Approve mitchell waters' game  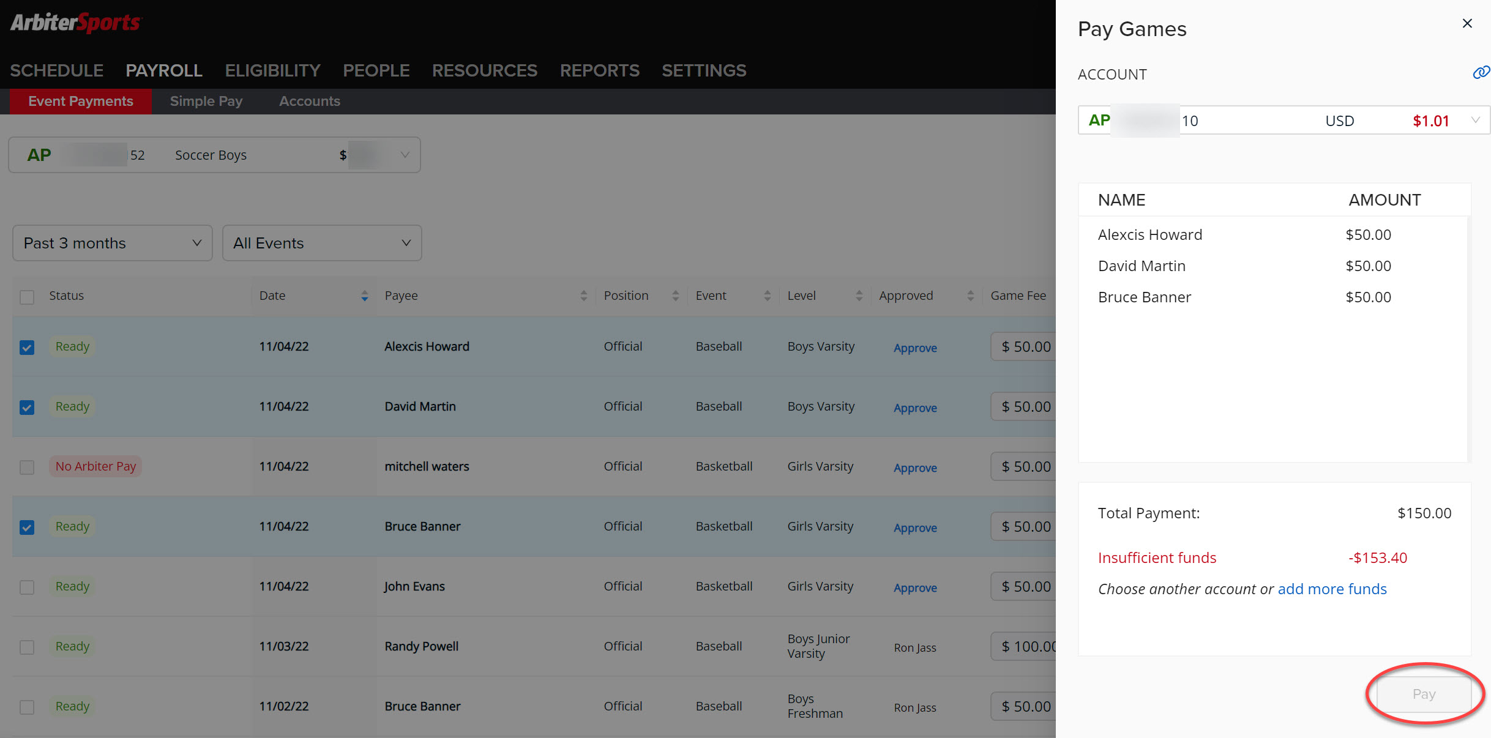tap(915, 468)
